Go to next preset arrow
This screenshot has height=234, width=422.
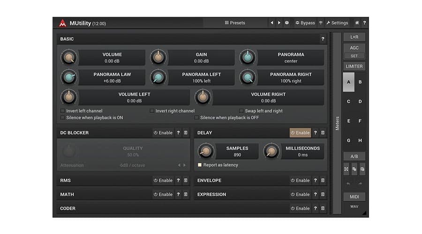[x=279, y=23]
